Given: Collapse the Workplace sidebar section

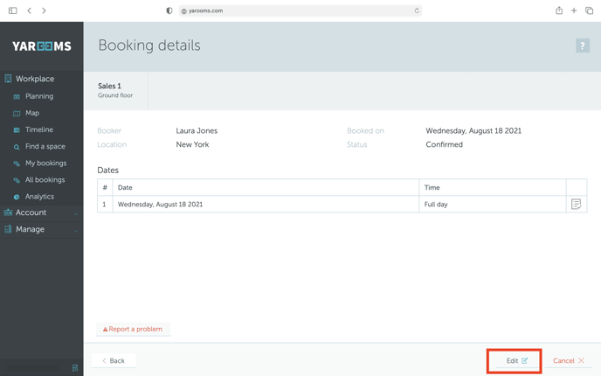Looking at the screenshot, I should (41, 79).
